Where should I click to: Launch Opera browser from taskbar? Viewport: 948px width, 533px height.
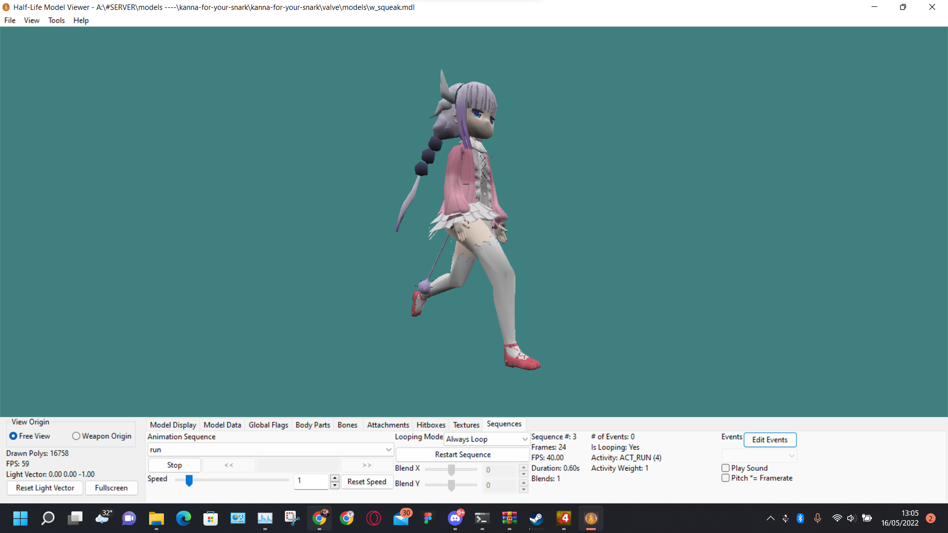point(374,518)
